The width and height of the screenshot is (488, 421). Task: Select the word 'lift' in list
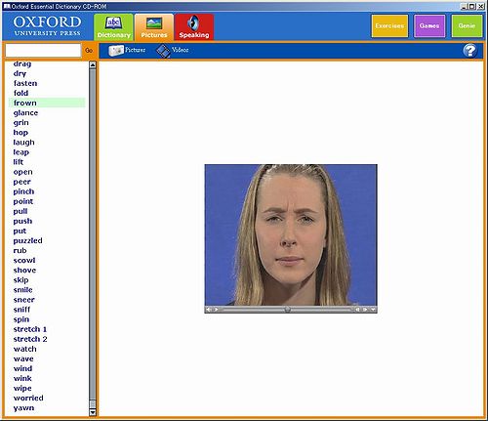pyautogui.click(x=19, y=162)
